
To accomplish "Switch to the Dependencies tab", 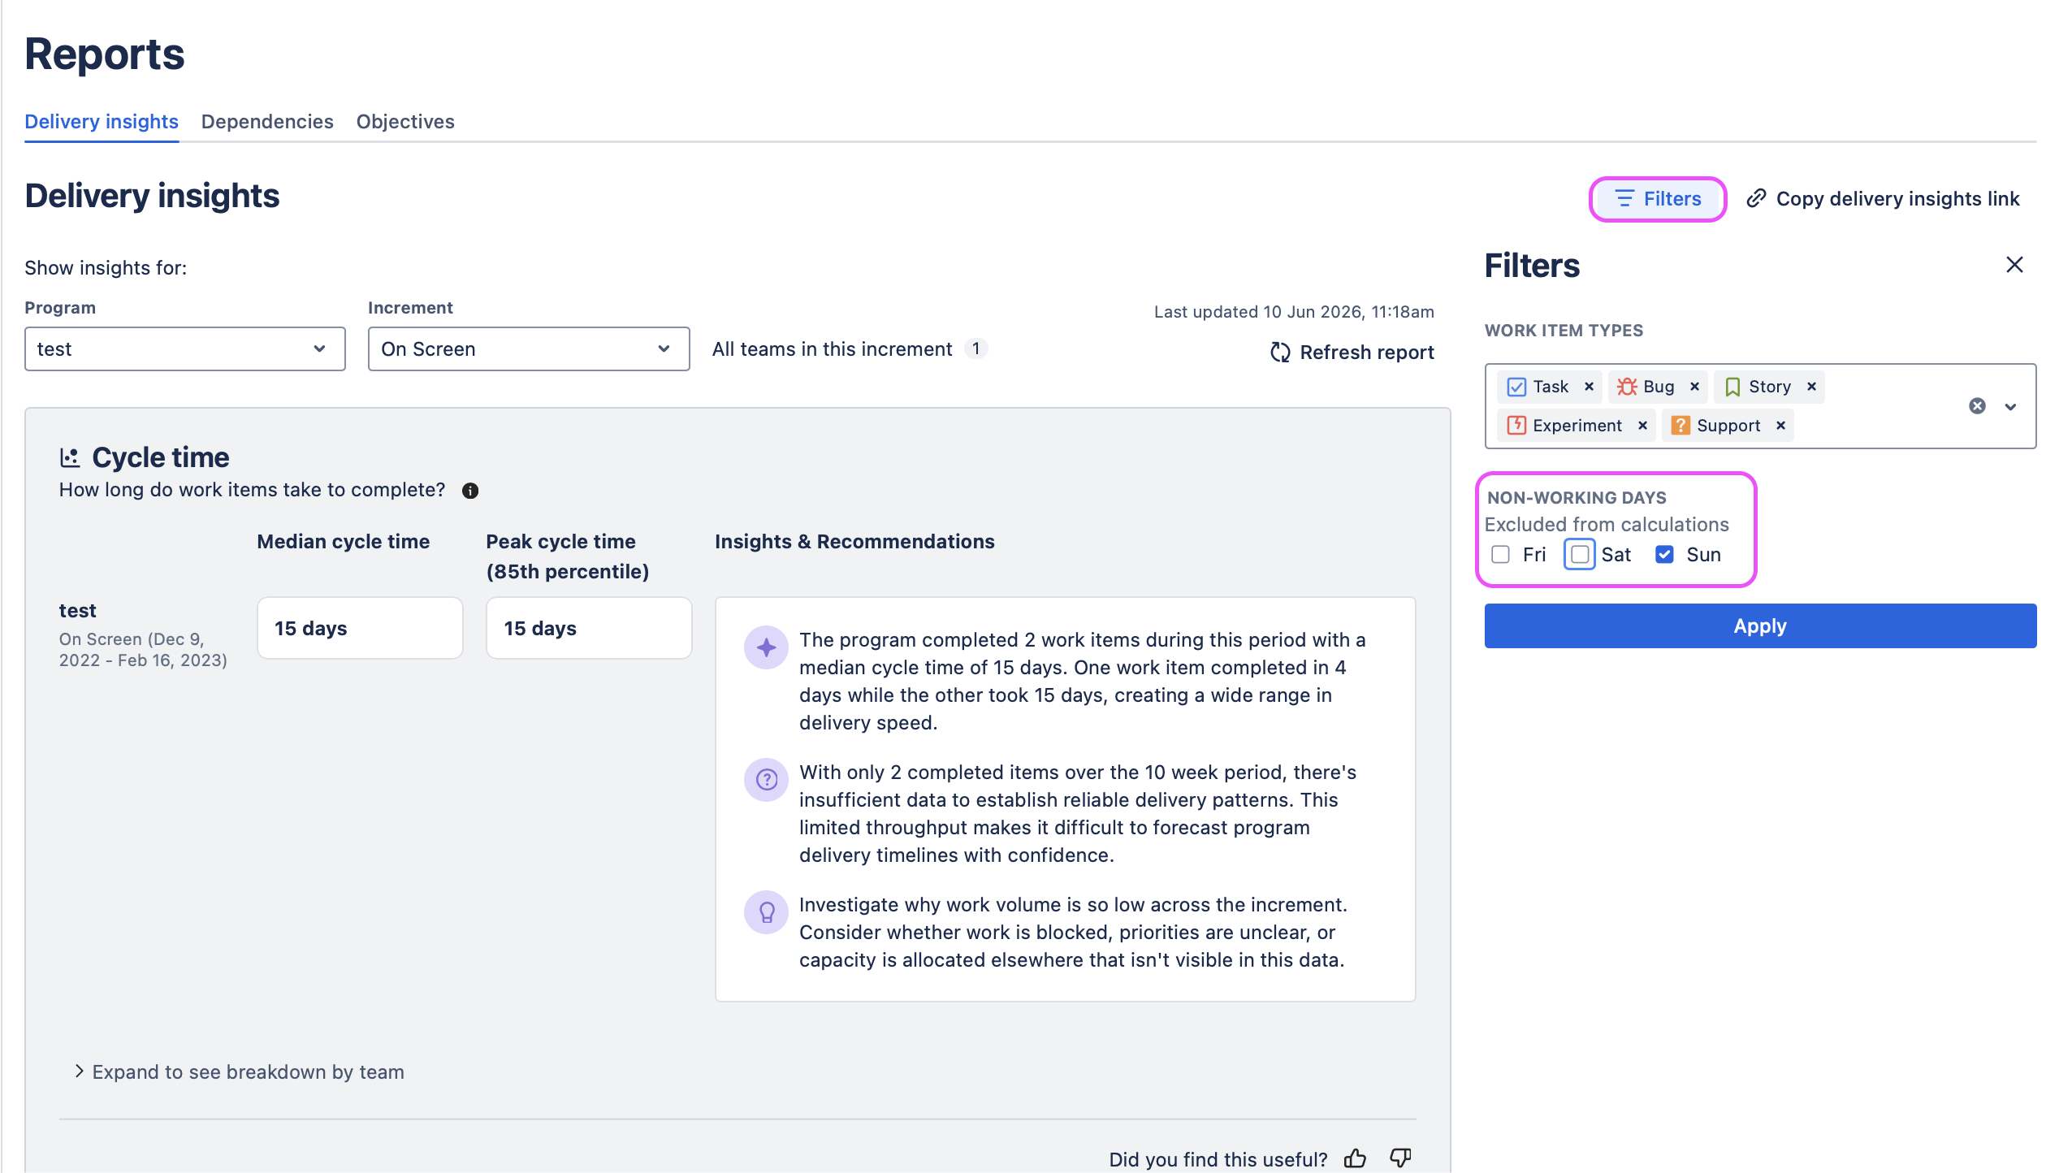I will (267, 122).
